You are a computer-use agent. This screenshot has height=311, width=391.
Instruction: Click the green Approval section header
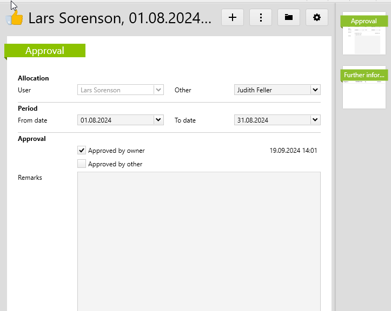click(45, 51)
